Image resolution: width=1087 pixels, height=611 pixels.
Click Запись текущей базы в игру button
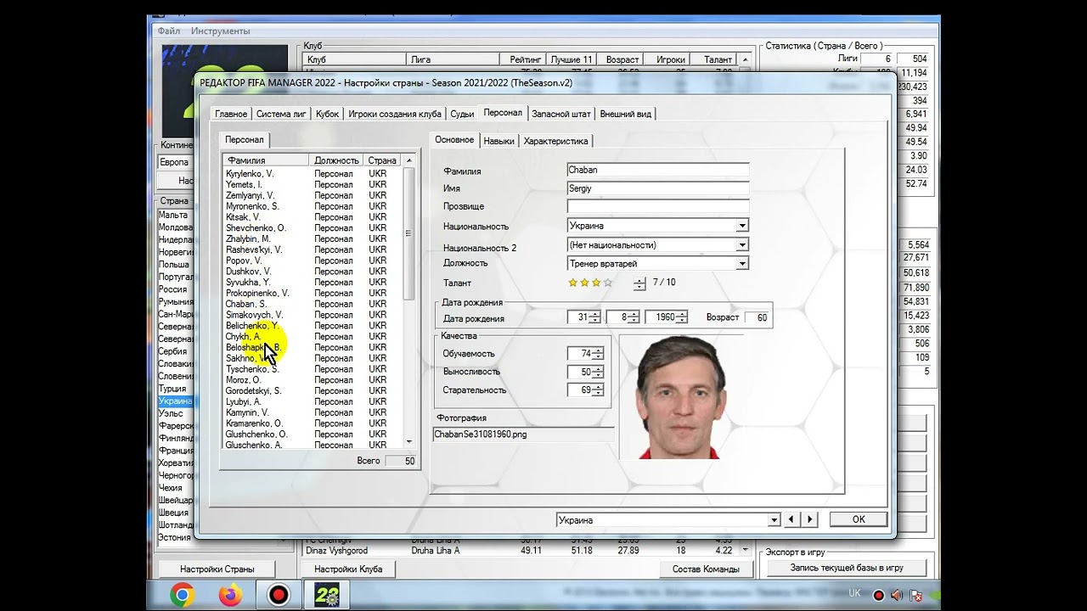click(x=847, y=568)
